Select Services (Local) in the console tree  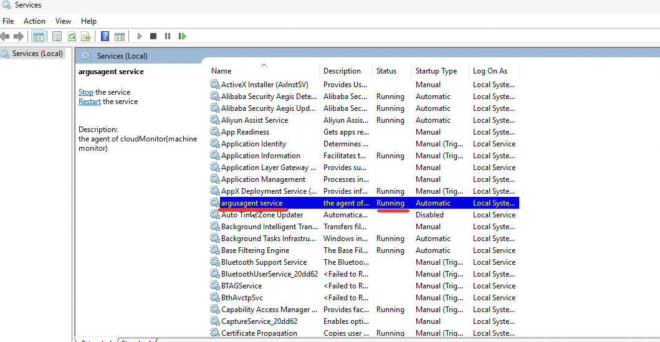point(37,54)
